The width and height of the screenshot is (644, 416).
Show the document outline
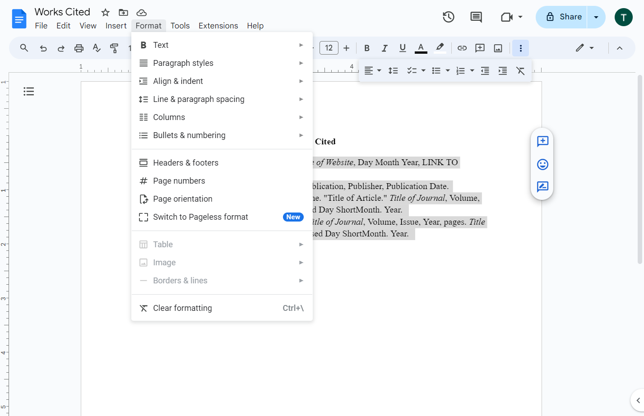29,92
